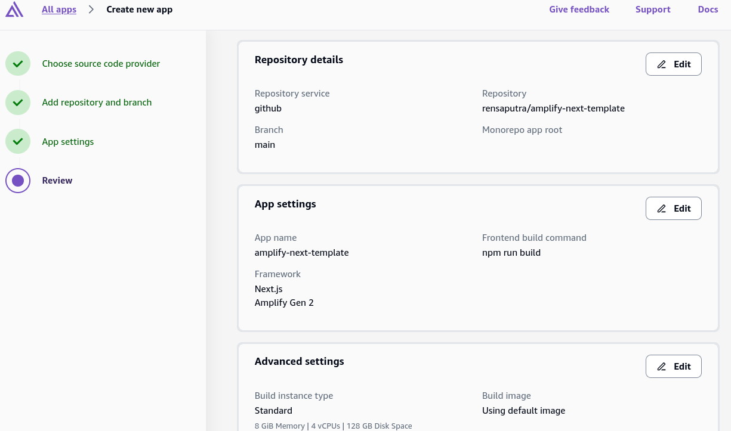Click the Choose source code provider checkmark icon
This screenshot has height=431, width=731.
coord(18,63)
